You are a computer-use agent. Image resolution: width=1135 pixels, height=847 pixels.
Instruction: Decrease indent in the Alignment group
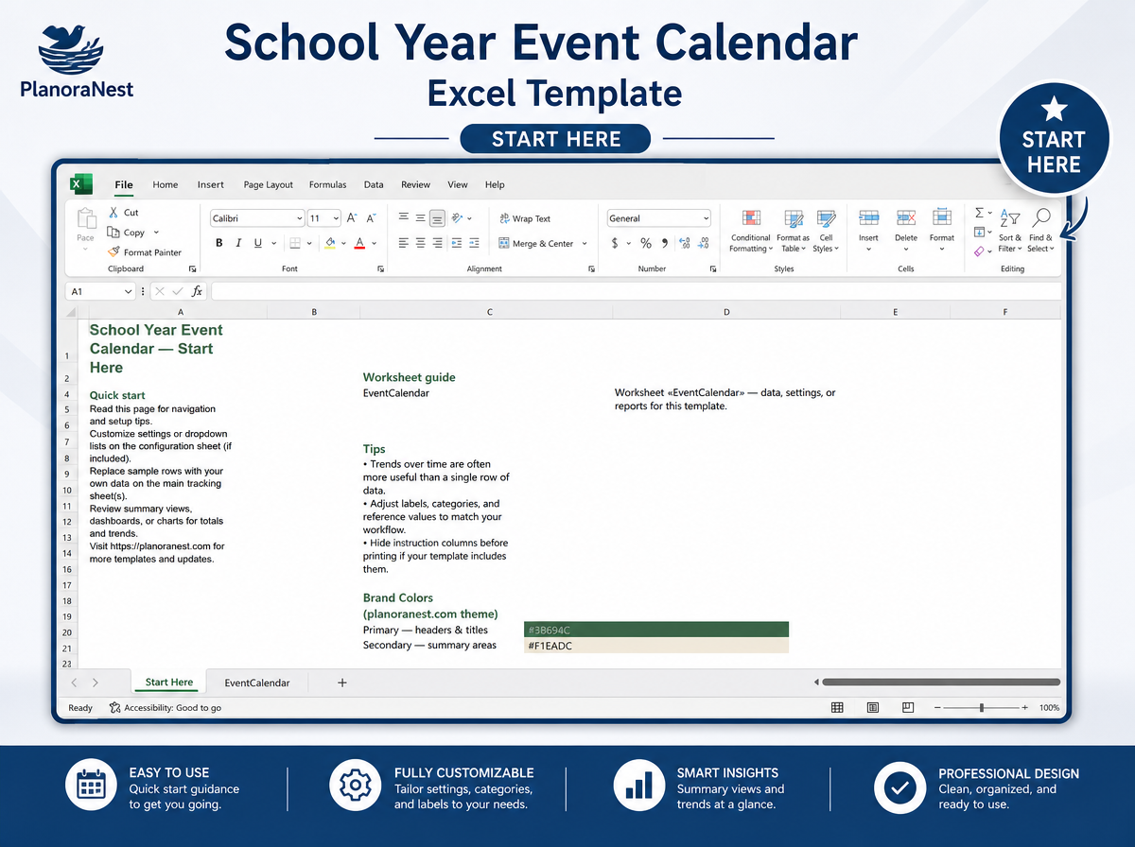457,243
